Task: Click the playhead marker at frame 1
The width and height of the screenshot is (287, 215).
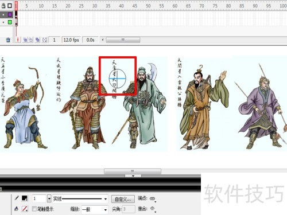Action: coord(16,6)
